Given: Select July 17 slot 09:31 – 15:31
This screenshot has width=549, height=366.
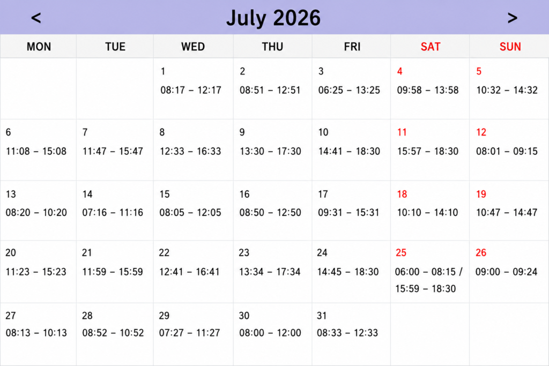Looking at the screenshot, I should pyautogui.click(x=348, y=213).
